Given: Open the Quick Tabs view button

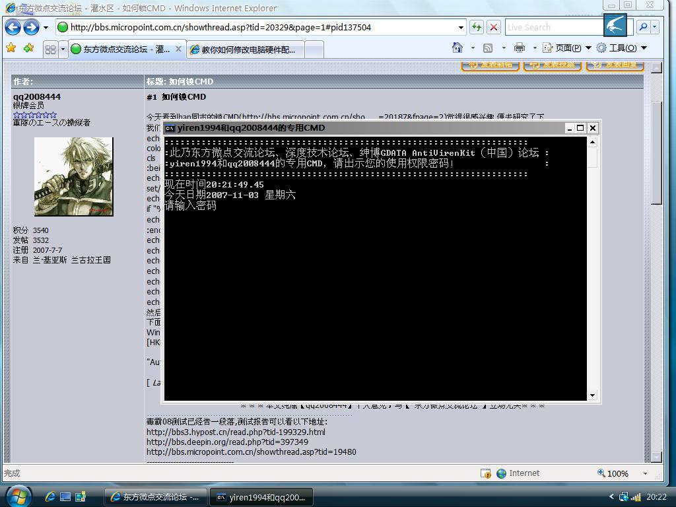Looking at the screenshot, I should (x=51, y=50).
